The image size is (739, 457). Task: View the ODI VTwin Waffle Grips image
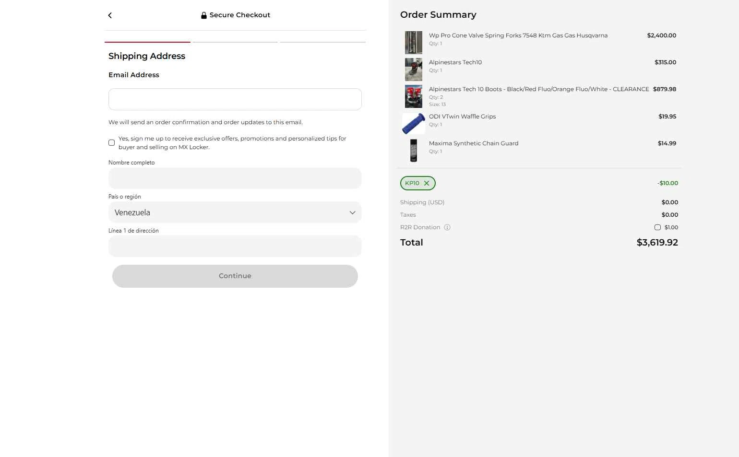[414, 124]
